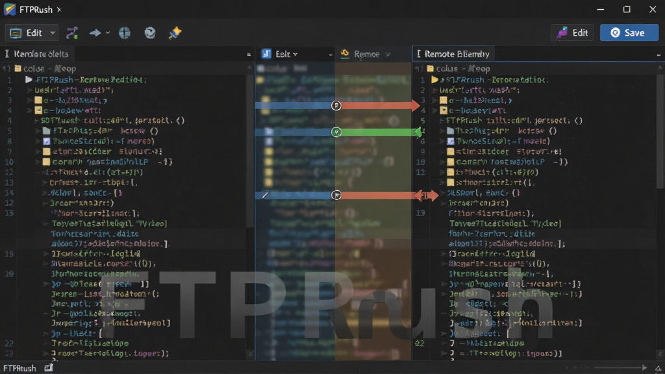Image resolution: width=665 pixels, height=374 pixels.
Task: Click the globe icon in the toolbar
Action: pyautogui.click(x=125, y=32)
